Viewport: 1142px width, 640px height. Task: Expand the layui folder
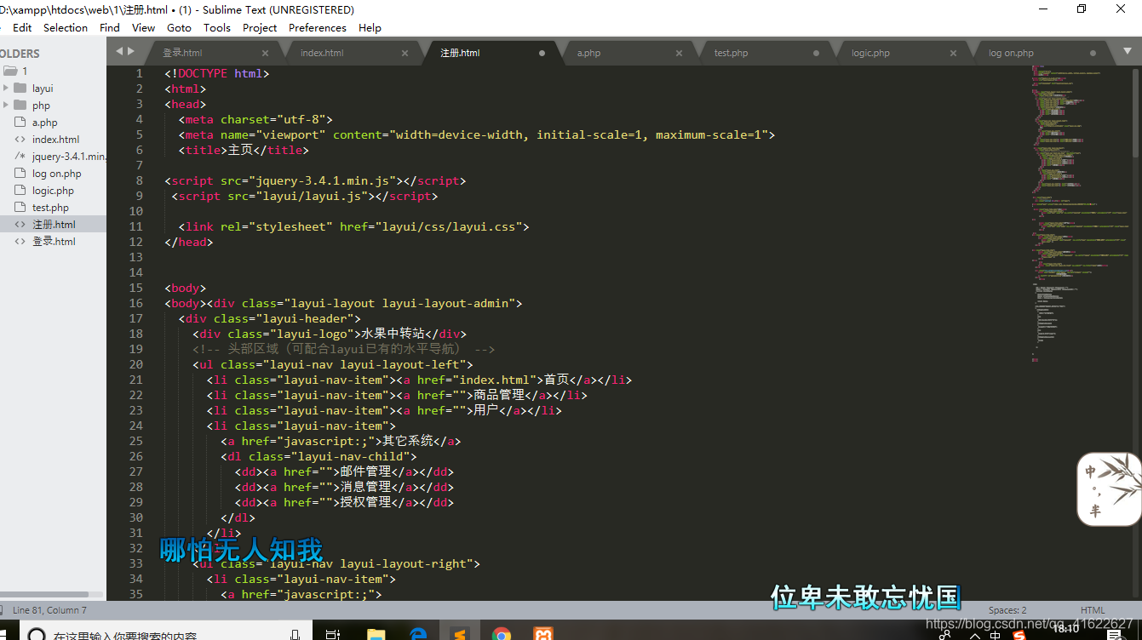pos(6,88)
